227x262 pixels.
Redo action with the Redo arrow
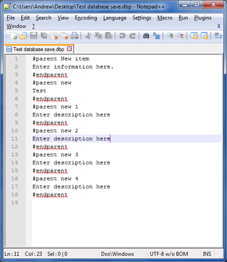[133, 36]
